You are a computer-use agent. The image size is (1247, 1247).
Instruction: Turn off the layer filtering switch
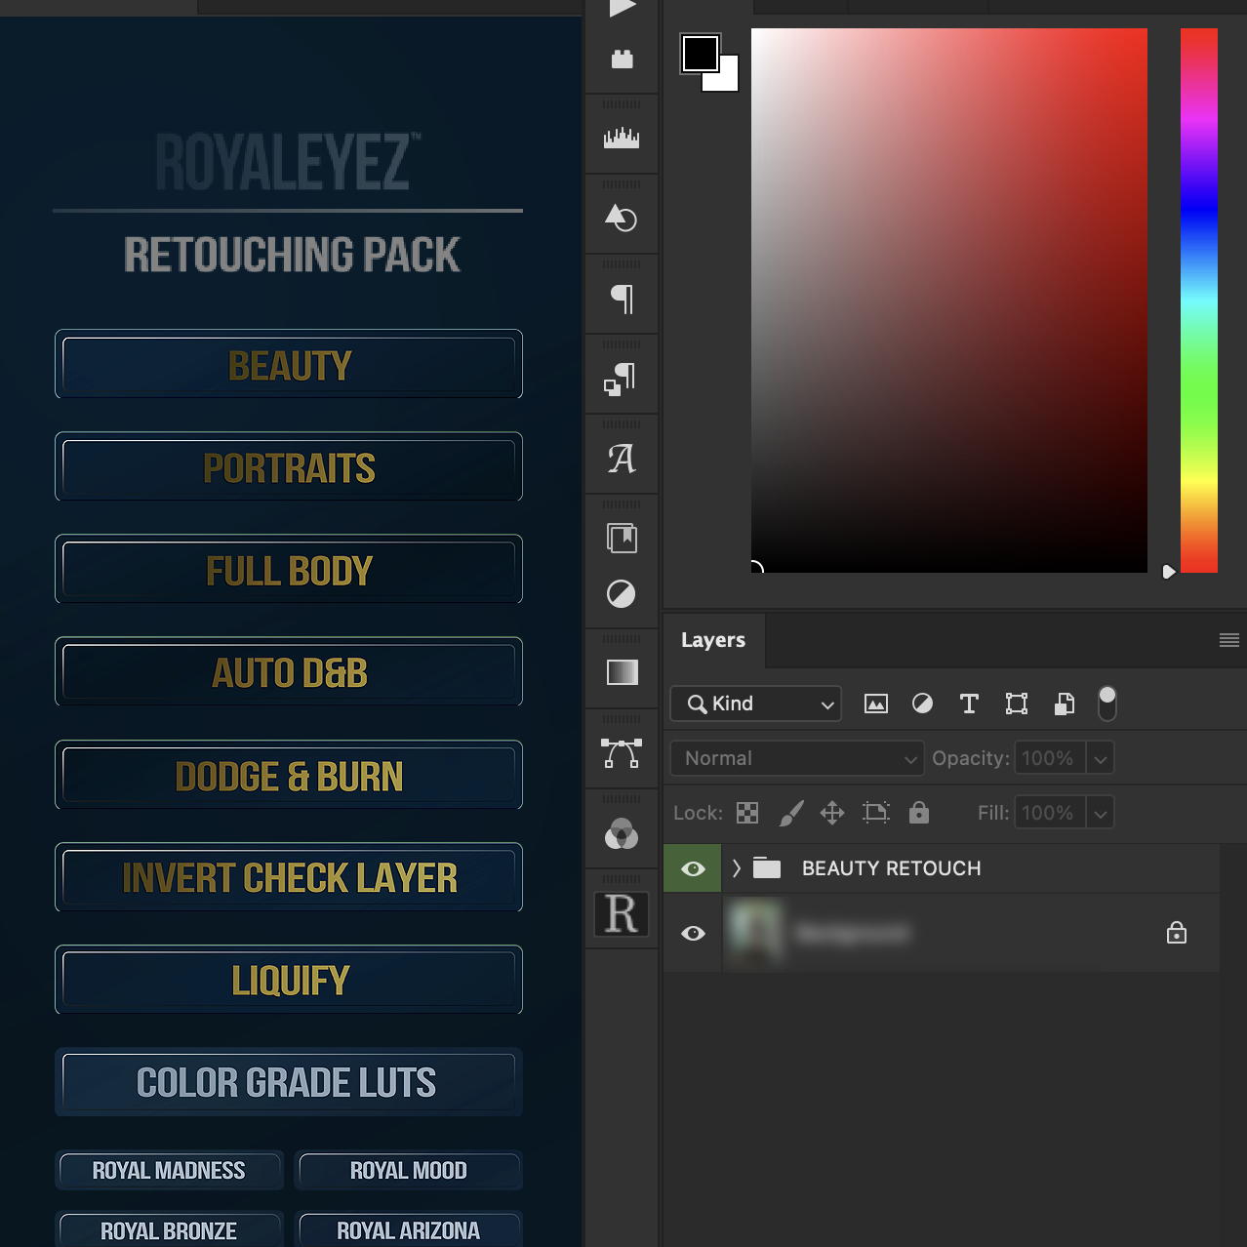(x=1106, y=704)
